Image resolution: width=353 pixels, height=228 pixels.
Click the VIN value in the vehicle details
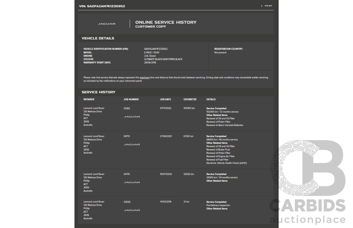[x=156, y=49]
